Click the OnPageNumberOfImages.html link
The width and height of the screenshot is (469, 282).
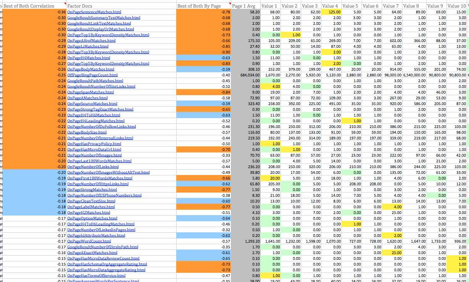coord(94,156)
